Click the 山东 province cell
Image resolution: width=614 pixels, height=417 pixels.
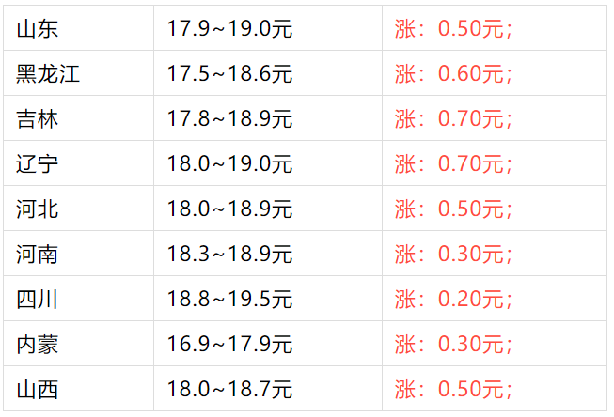click(38, 28)
